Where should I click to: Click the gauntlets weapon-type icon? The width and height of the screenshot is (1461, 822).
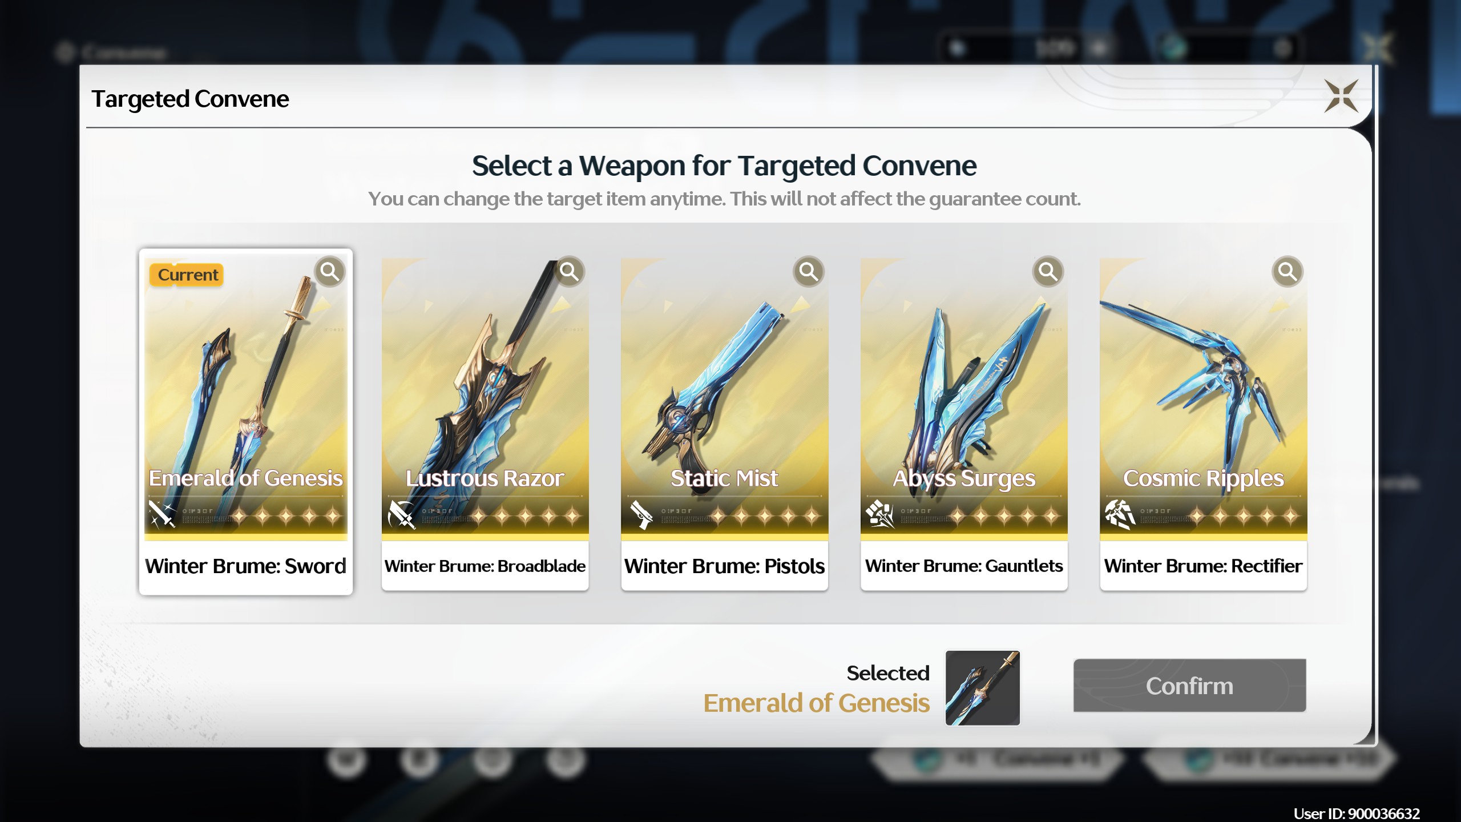[880, 514]
